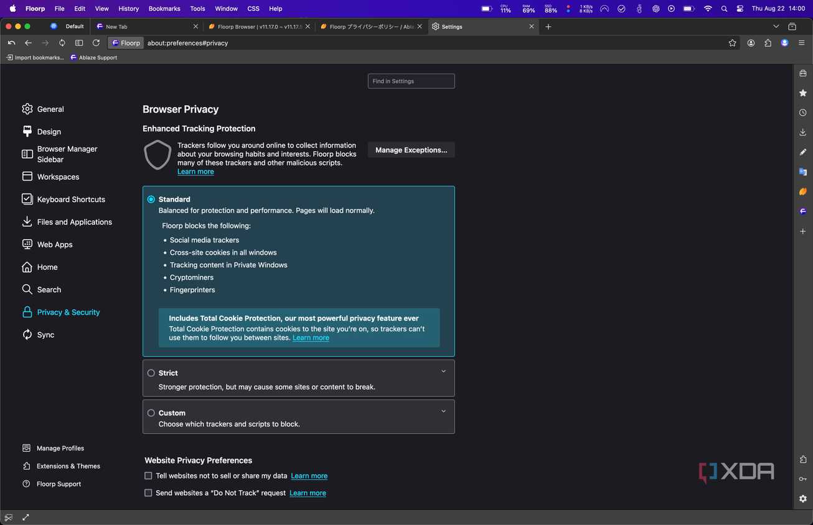
Task: Open the Workspaces briefcase icon in the right sidebar
Action: pyautogui.click(x=803, y=73)
